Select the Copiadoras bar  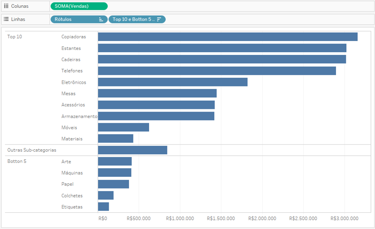coord(228,36)
